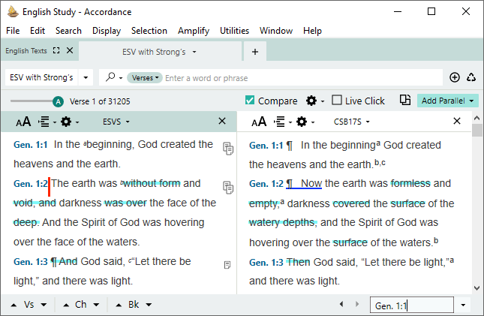Open a new tab with plus button
This screenshot has height=316, width=484.
click(x=255, y=52)
